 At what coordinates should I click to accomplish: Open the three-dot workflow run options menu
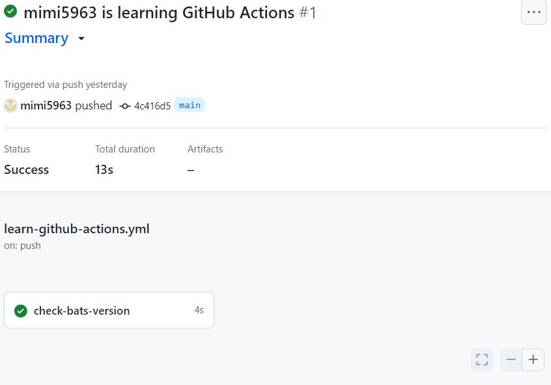click(534, 12)
